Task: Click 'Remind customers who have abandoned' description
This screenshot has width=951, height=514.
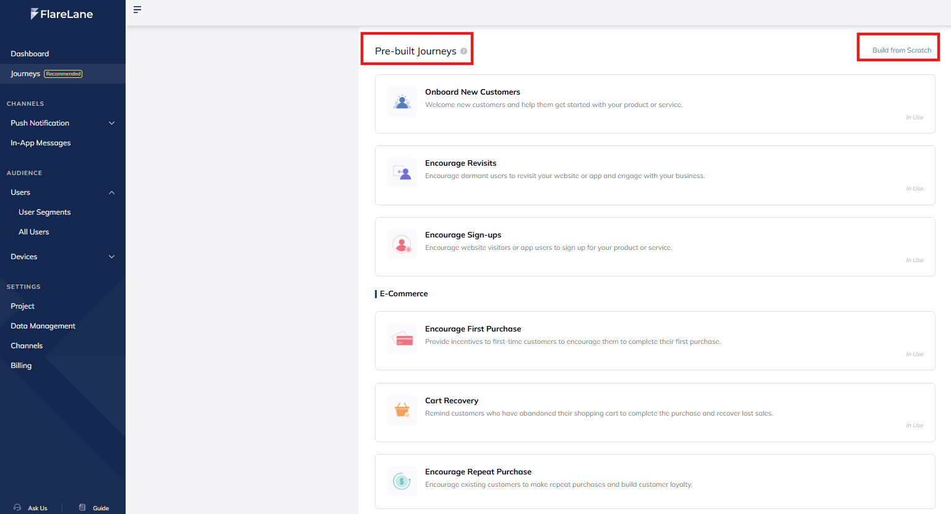Action: [x=599, y=414]
